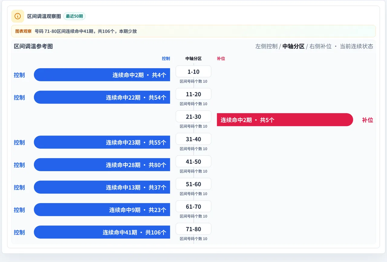Click the 控制 label of the 11-20 row
387x262 pixels.
[19, 97]
